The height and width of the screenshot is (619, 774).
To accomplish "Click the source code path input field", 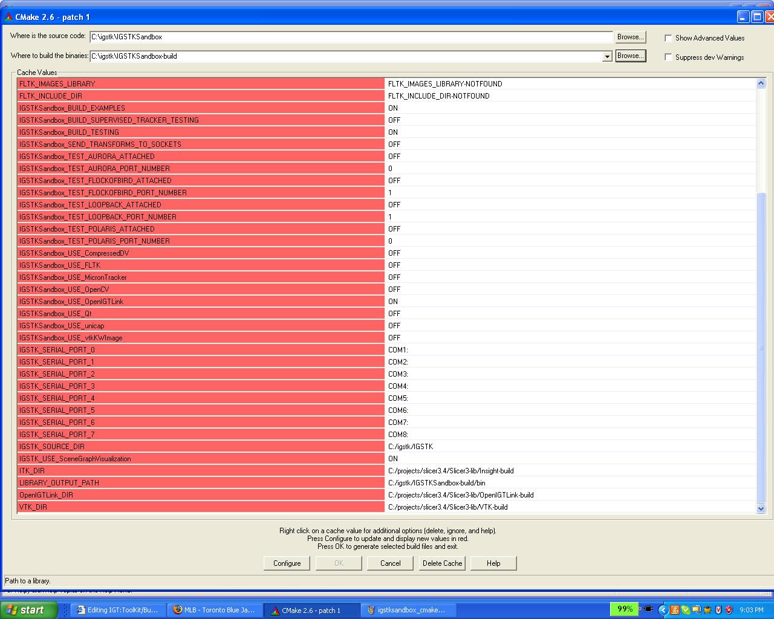I will [x=351, y=37].
